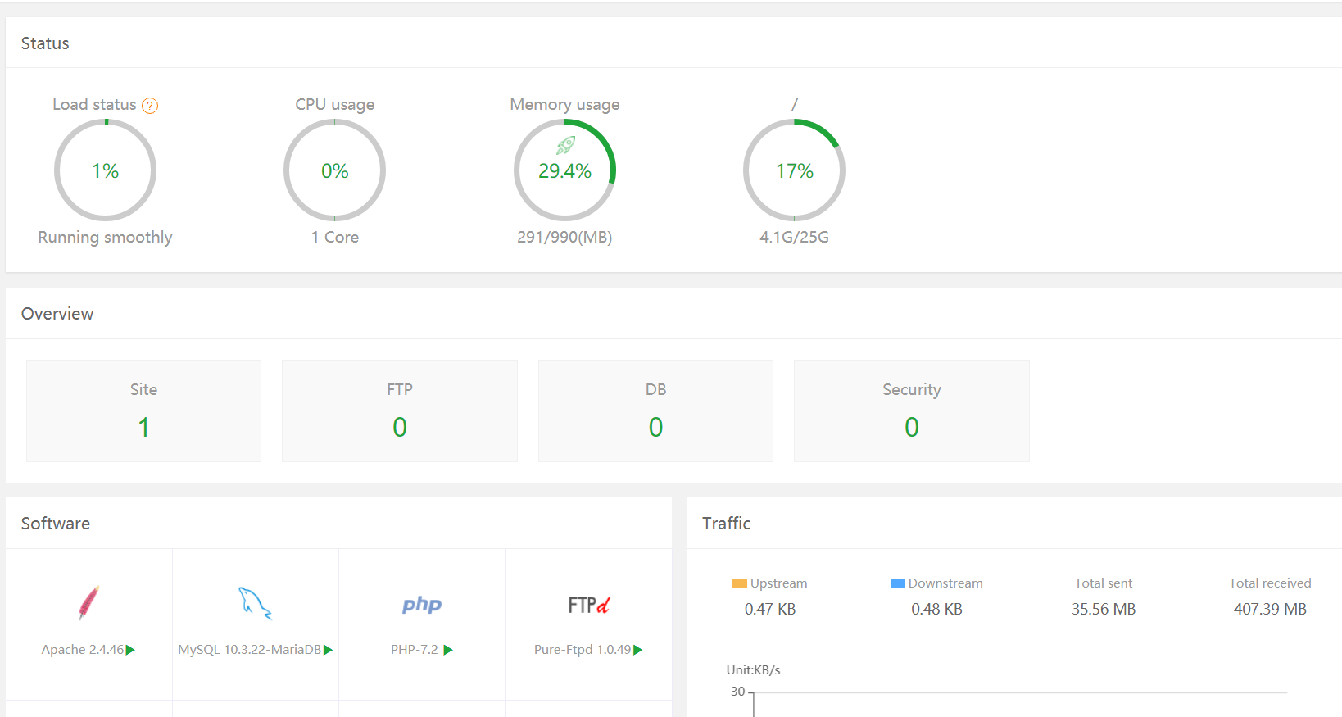The width and height of the screenshot is (1342, 717).
Task: Open the Security overview card
Action: (x=911, y=411)
